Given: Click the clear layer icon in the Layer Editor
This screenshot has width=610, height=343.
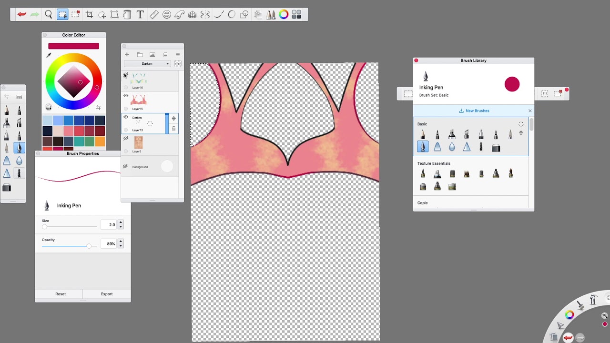Looking at the screenshot, I should (x=165, y=55).
